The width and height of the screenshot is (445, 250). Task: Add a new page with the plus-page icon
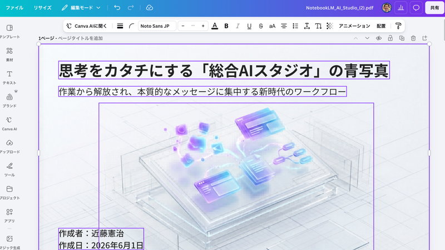coord(425,38)
